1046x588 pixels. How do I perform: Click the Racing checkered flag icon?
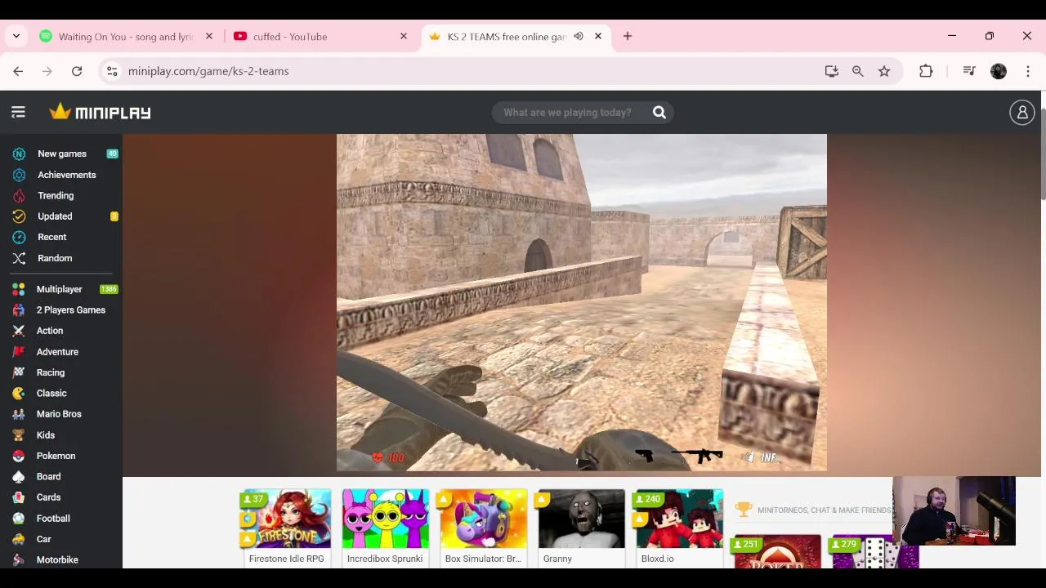(x=19, y=372)
